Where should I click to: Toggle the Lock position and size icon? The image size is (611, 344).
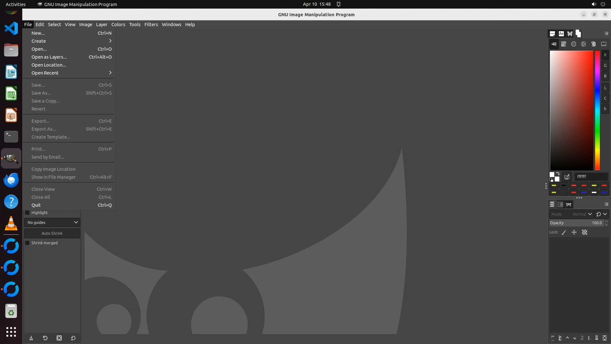574,232
